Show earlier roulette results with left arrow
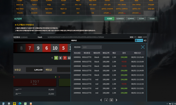Viewport: 176px width, 105px height. (52, 58)
